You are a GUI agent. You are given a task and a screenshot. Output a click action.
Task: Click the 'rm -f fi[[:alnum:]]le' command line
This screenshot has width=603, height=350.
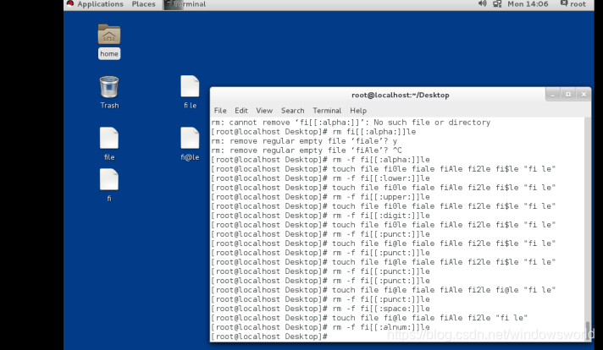pyautogui.click(x=320, y=327)
